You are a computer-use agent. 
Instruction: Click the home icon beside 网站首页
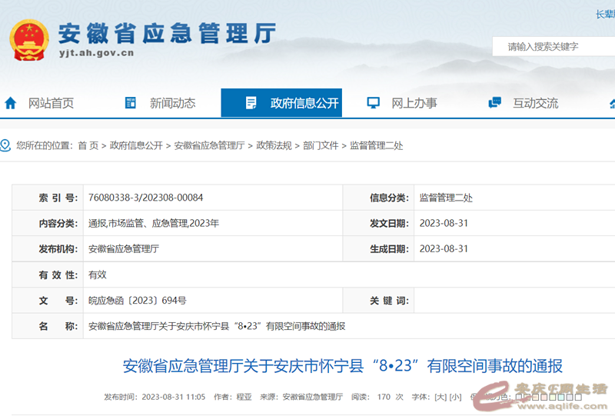pos(10,103)
